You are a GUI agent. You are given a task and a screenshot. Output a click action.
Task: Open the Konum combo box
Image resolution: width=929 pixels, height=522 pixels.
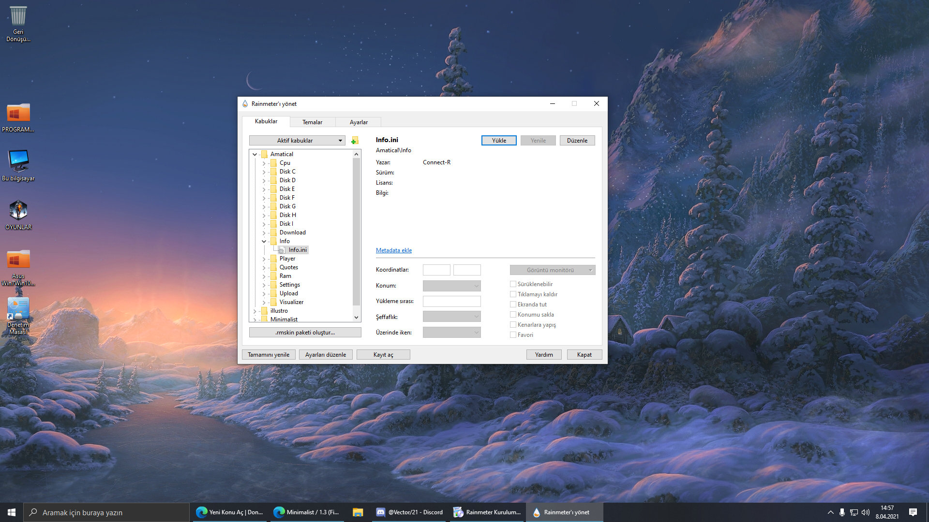coord(451,286)
